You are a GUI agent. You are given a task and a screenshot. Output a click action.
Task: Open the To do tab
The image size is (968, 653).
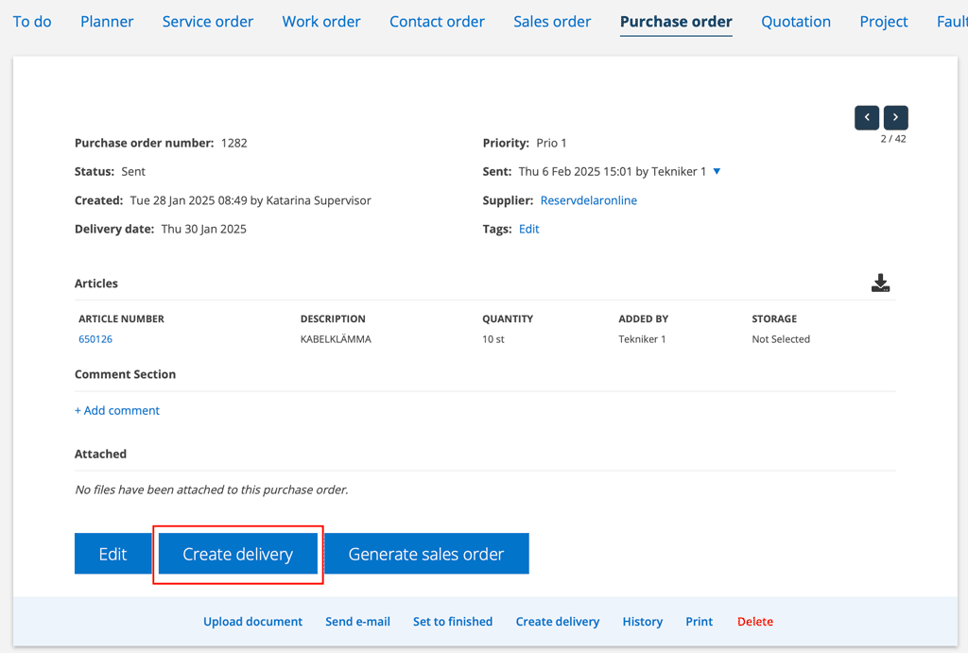[32, 22]
